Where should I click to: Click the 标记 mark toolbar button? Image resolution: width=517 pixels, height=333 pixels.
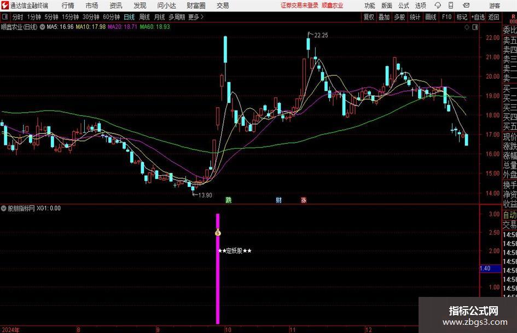[462, 17]
